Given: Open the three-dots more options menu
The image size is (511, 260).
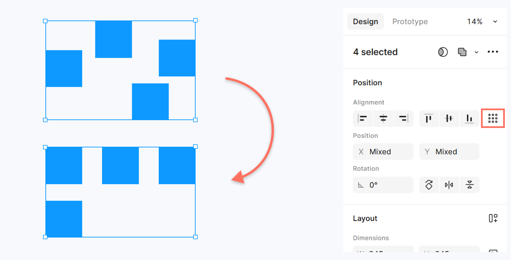Looking at the screenshot, I should tap(493, 52).
